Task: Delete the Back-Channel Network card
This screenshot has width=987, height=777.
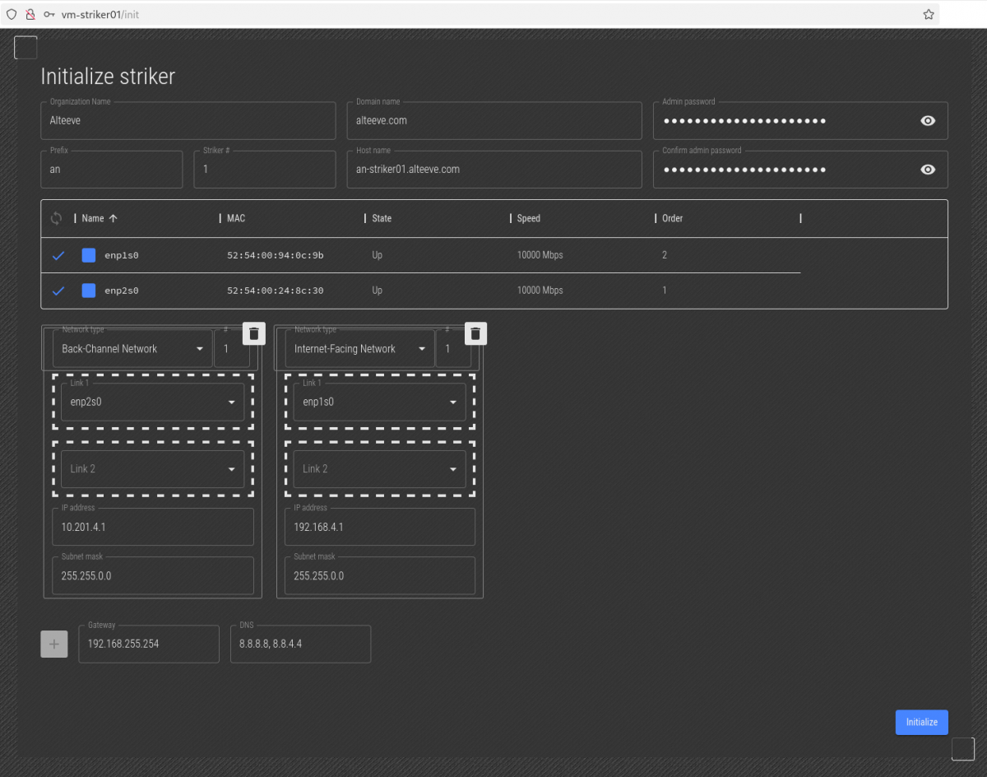Action: click(x=254, y=333)
